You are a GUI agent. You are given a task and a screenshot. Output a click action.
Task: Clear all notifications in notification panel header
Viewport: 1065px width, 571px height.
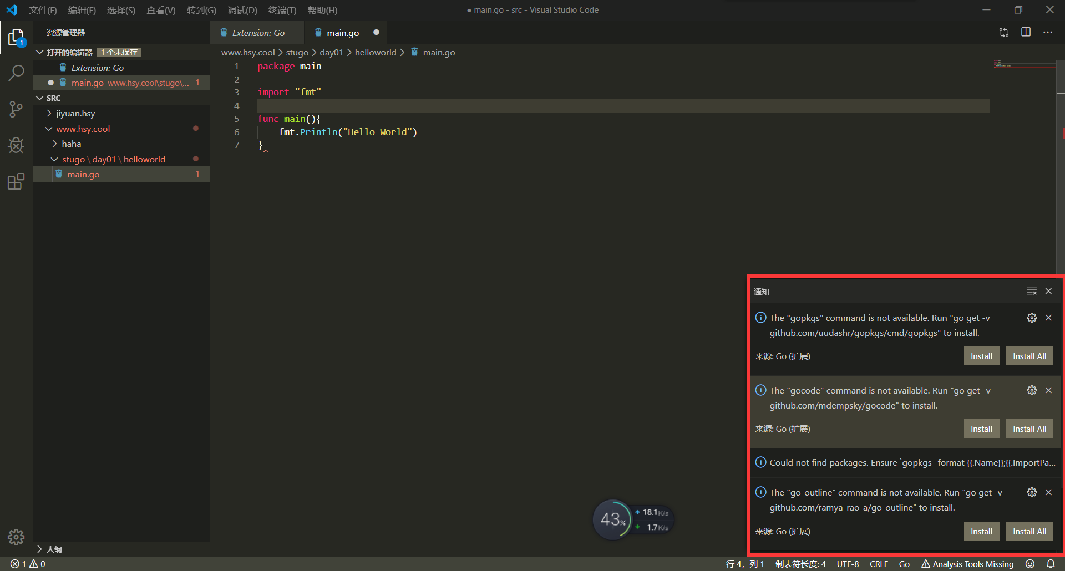pos(1032,291)
